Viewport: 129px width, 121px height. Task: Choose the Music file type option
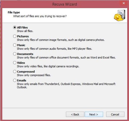pyautogui.click(x=15, y=45)
